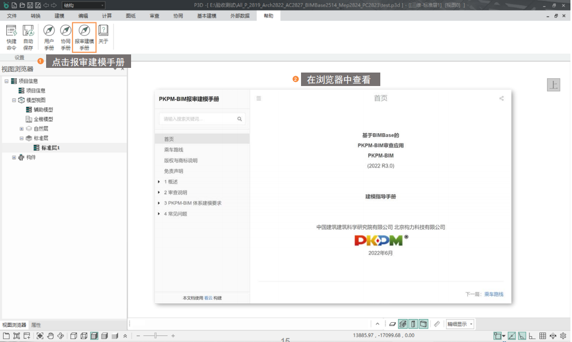The width and height of the screenshot is (572, 342).
Task: Switch to the 建模 ribbon tab
Action: [60, 16]
